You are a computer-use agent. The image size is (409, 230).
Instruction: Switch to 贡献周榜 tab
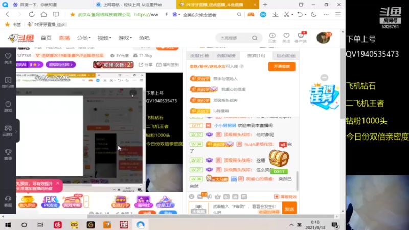pyautogui.click(x=226, y=56)
